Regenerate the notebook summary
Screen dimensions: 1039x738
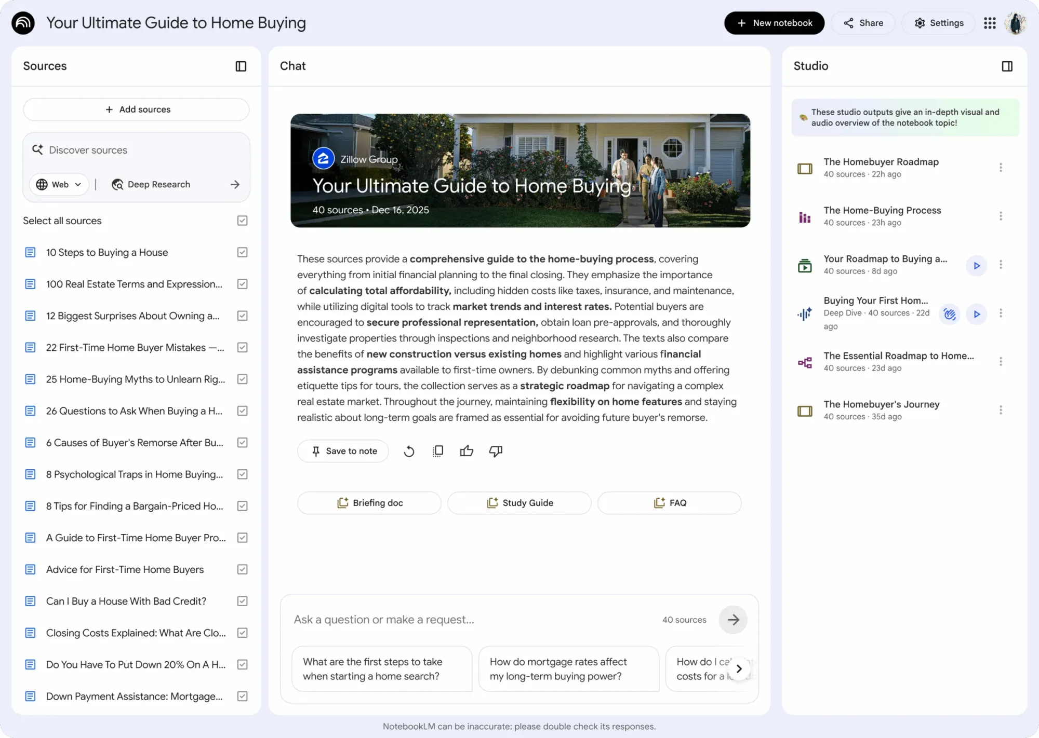[409, 451]
